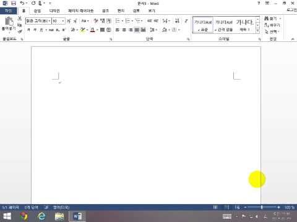Screen dimensions: 297x222
Task: Clear all formatting with eraser icon
Action: pyautogui.click(x=95, y=21)
